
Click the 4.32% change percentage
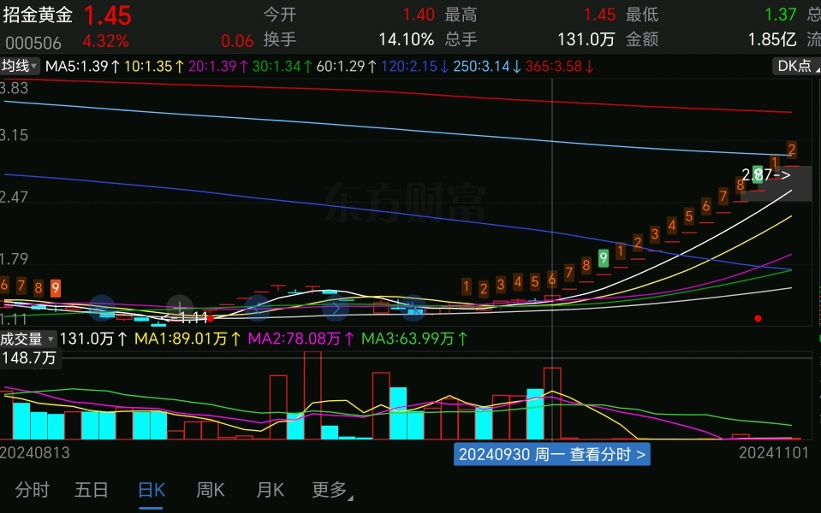pyautogui.click(x=106, y=41)
